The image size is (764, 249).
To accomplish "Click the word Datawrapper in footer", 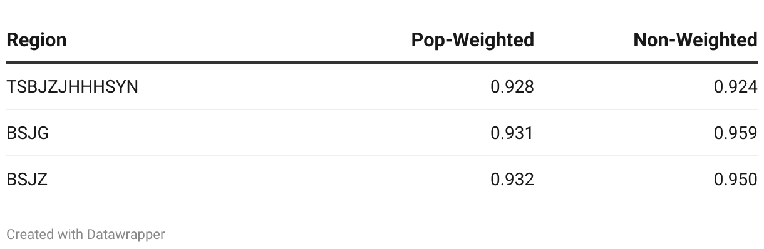I will click(126, 235).
